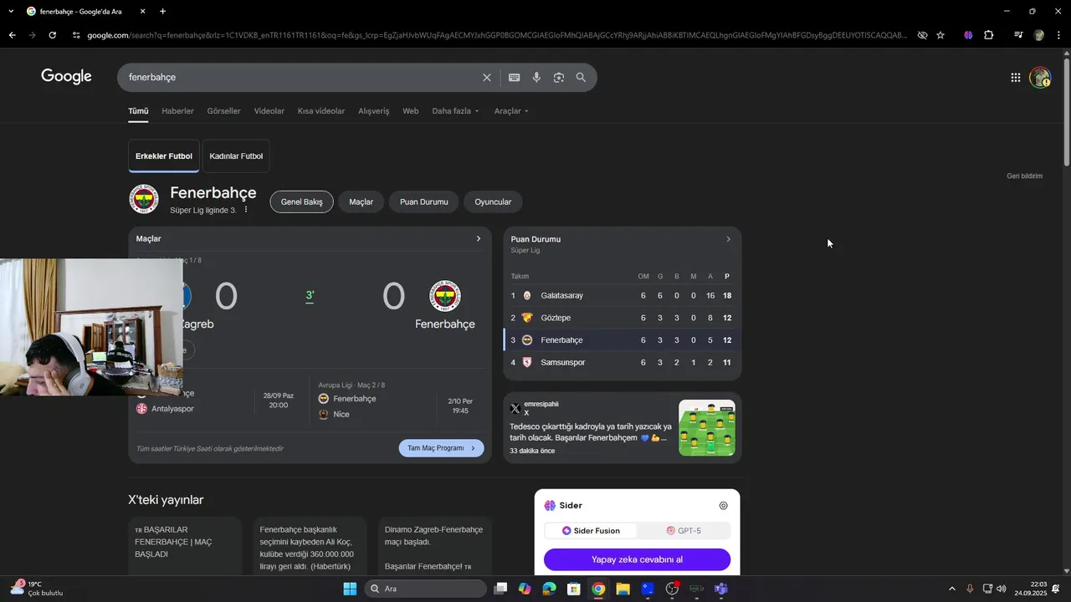Open the Windows Start menu
The width and height of the screenshot is (1071, 602).
tap(350, 589)
